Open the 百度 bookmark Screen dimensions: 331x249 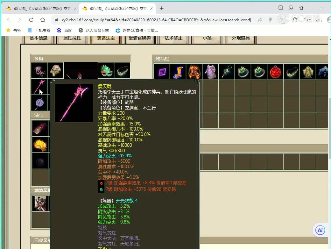coord(65,31)
